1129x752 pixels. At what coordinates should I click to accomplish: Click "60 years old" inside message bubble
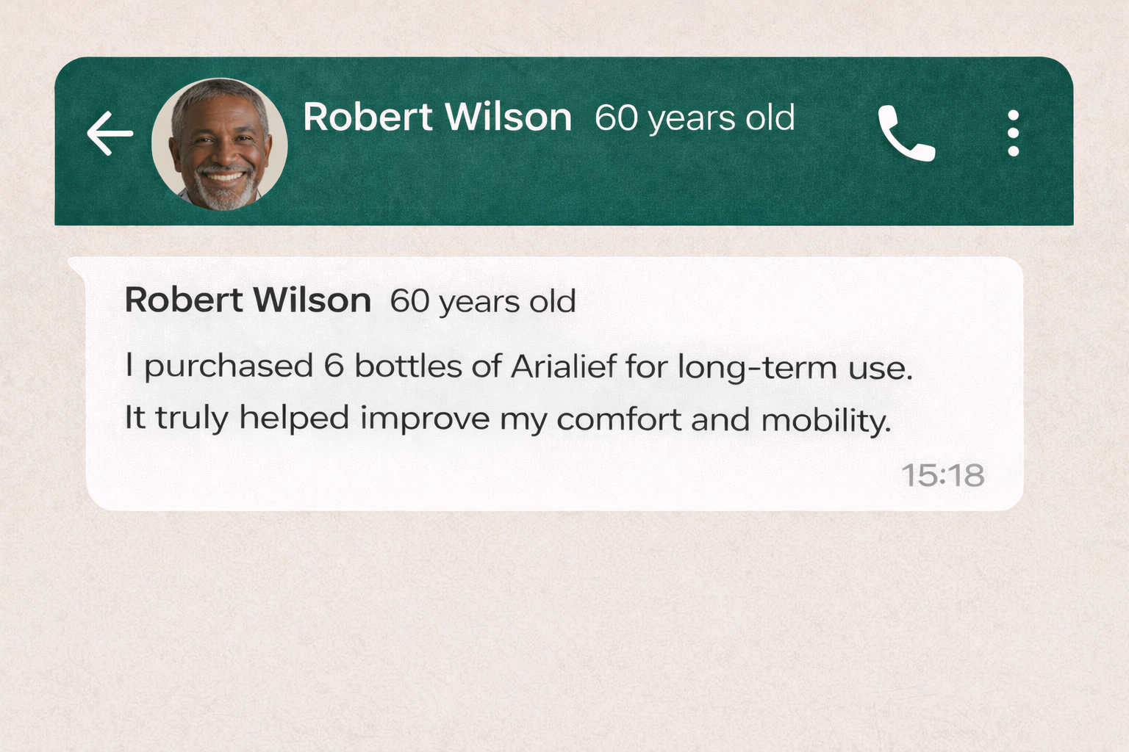483,301
